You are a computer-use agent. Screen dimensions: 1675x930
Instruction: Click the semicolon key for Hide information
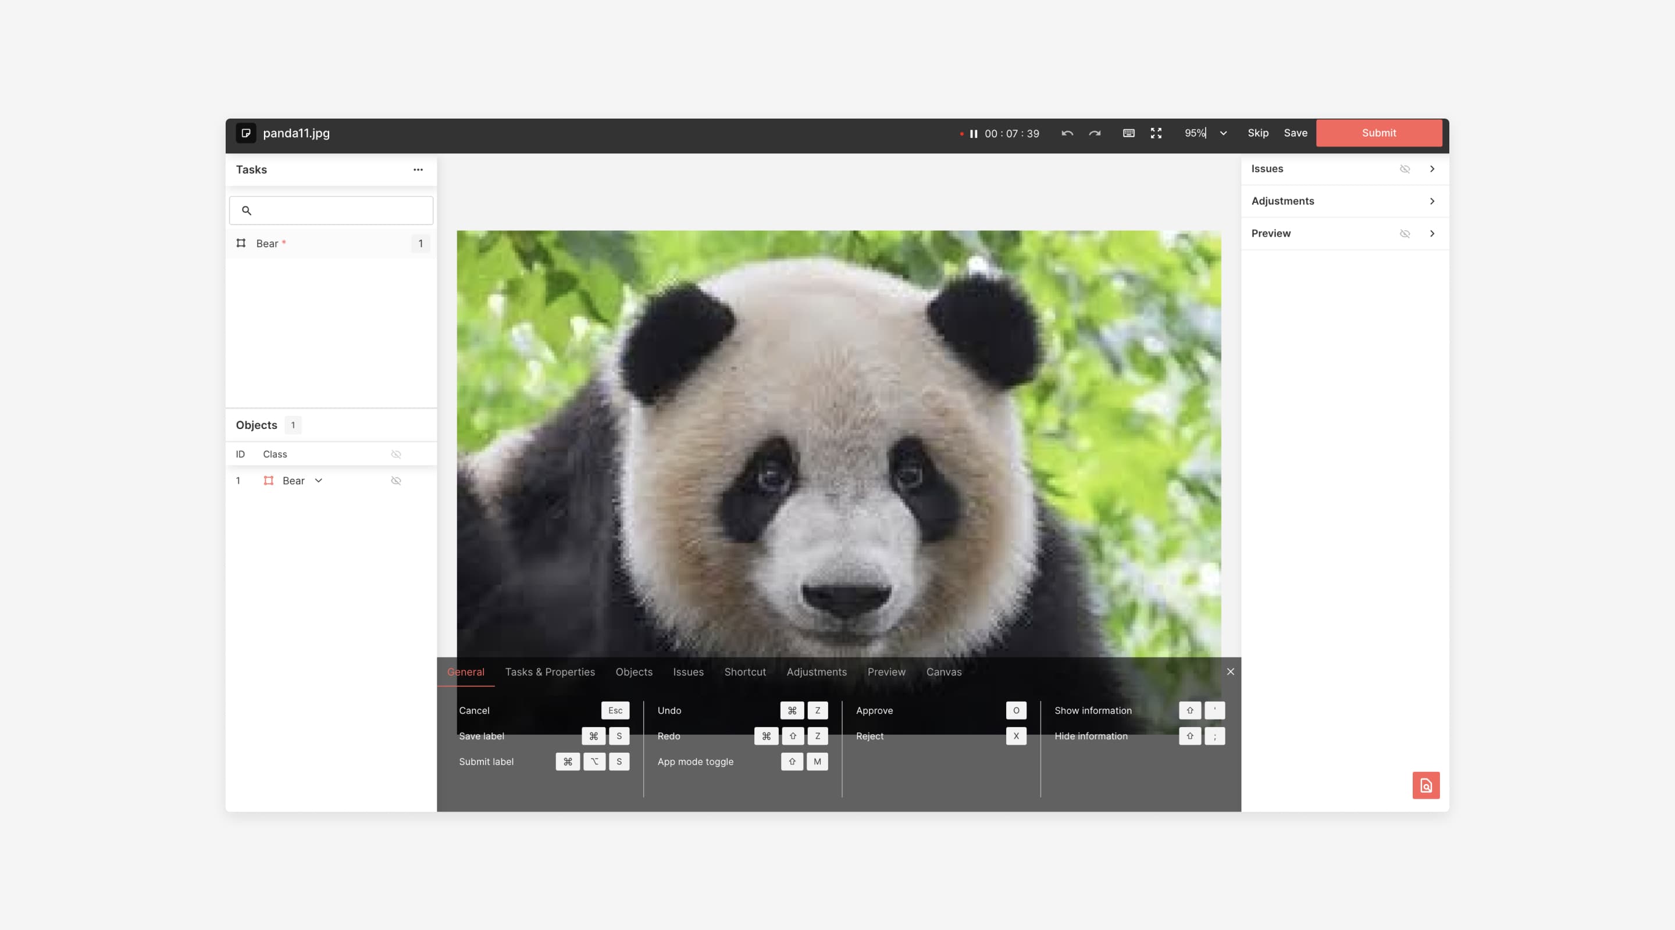pos(1214,736)
